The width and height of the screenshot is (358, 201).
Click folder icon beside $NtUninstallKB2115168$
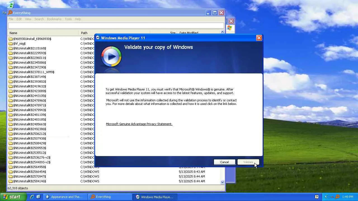[11, 48]
